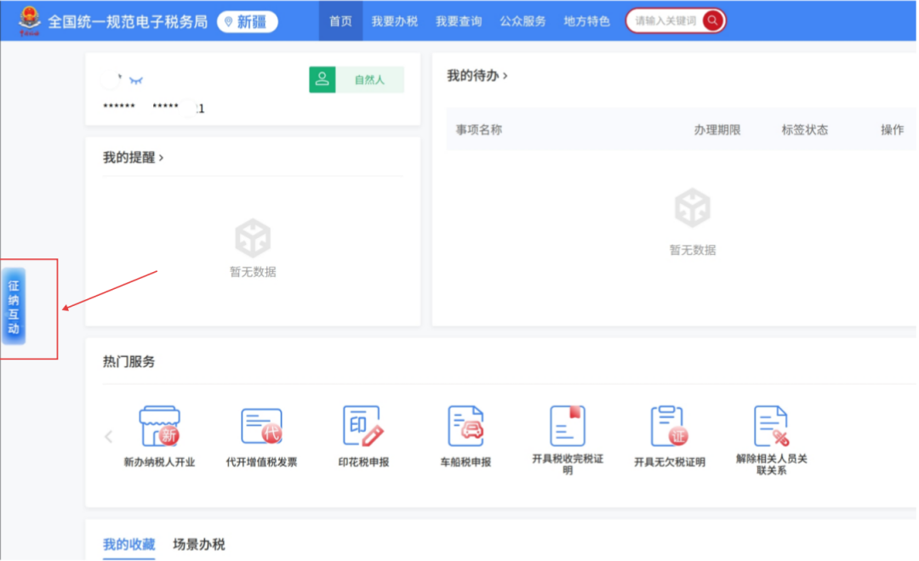Select the 自然人 identity button

370,80
